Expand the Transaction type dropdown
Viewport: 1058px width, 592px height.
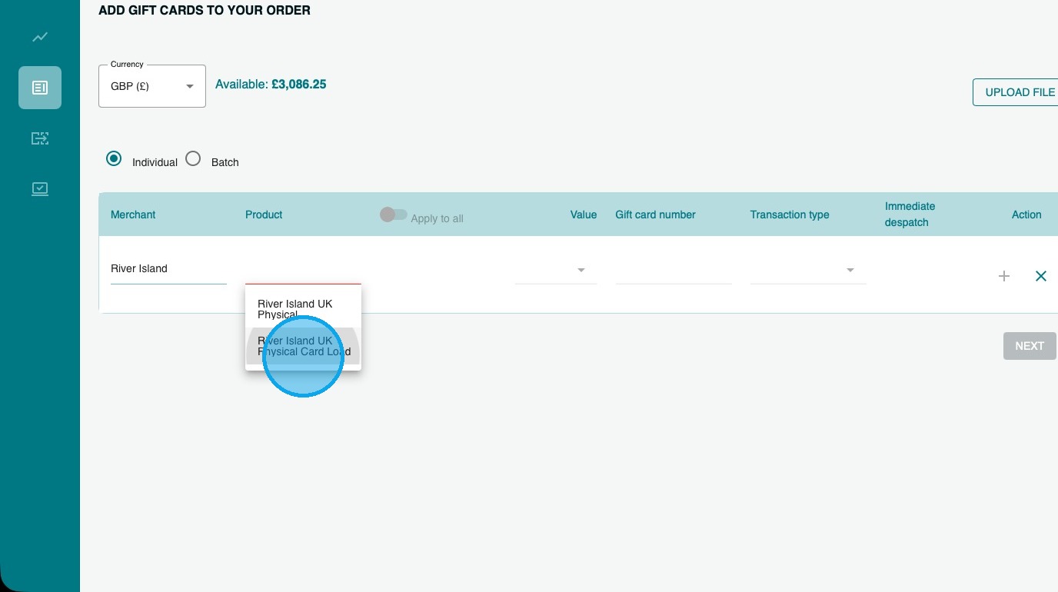pyautogui.click(x=808, y=270)
